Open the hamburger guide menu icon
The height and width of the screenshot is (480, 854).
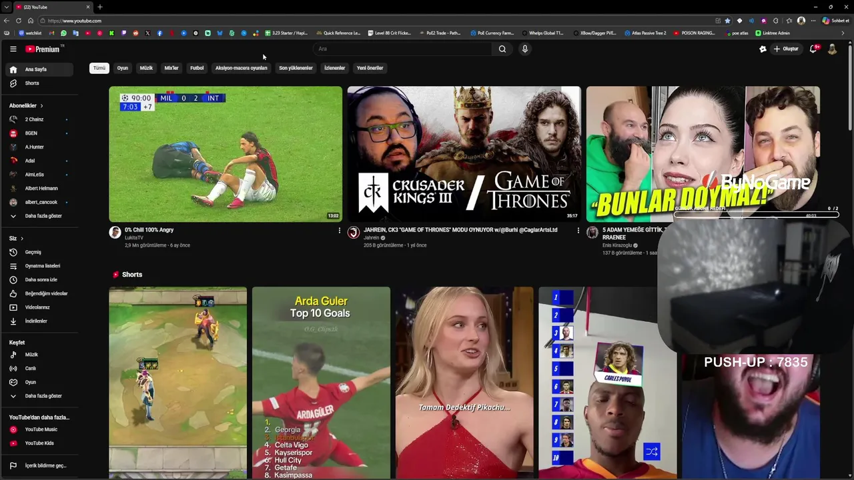point(13,49)
